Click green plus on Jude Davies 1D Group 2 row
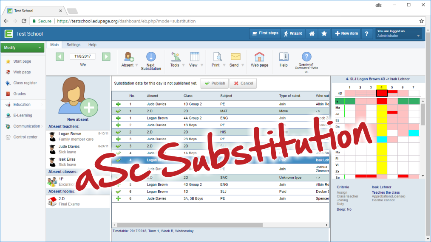Viewport: 431px width, 242px height. pyautogui.click(x=118, y=104)
